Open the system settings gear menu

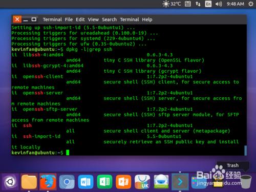point(251,4)
